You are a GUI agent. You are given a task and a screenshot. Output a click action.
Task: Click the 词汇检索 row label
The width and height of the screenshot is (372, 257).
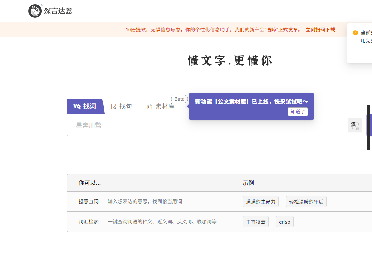pyautogui.click(x=89, y=222)
